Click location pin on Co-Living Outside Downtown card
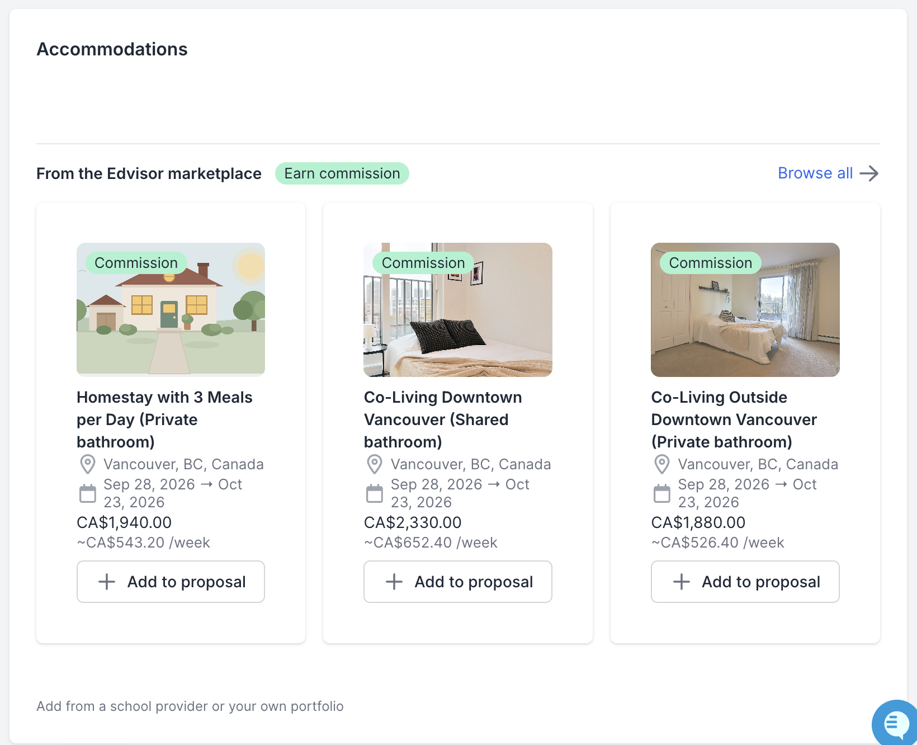Screen dimensions: 917x745 pos(662,464)
